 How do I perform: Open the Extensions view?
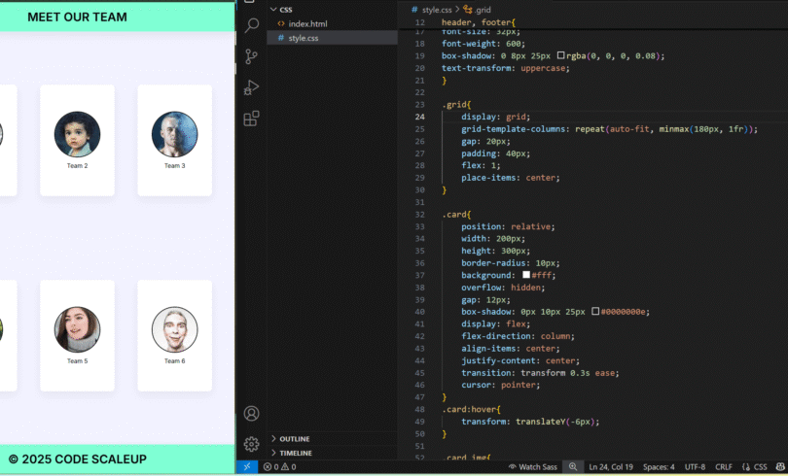point(252,119)
